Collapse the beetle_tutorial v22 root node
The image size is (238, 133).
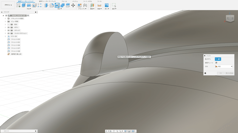(3, 16)
